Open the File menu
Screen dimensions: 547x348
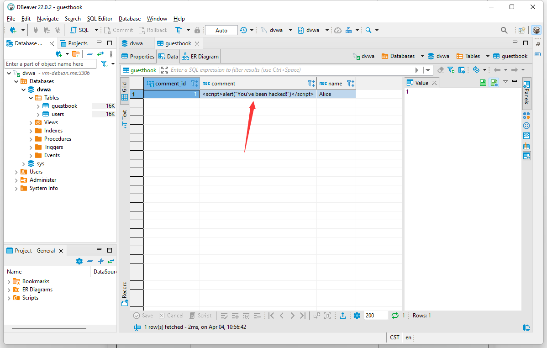(11, 19)
